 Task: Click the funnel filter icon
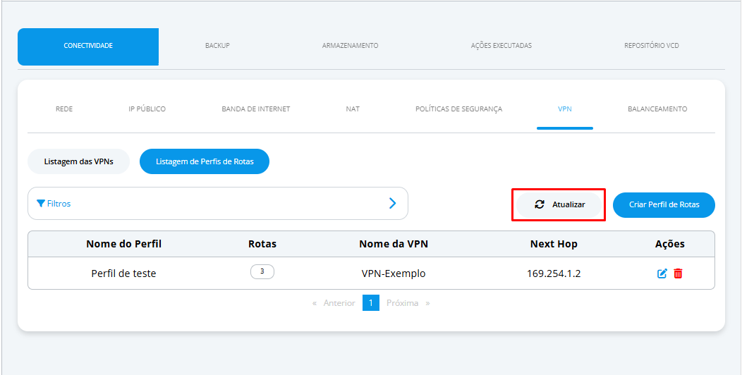[x=41, y=203]
